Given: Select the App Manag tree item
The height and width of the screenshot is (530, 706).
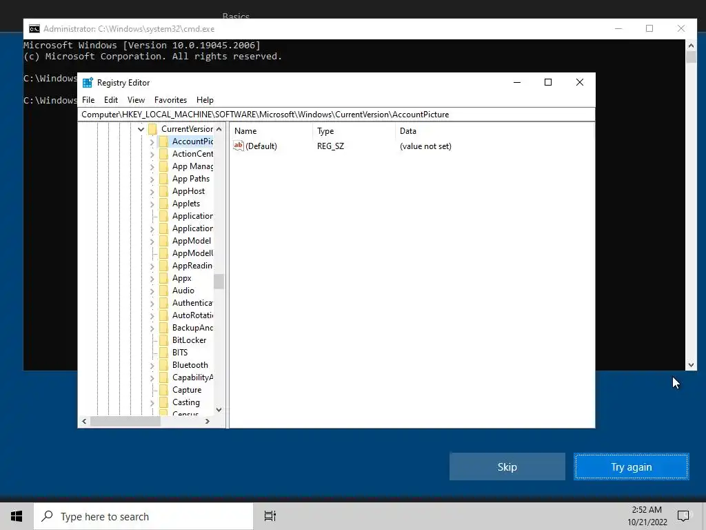Looking at the screenshot, I should [193, 166].
